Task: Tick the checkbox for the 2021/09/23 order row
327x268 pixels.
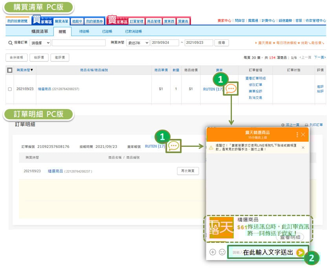Action: [x=10, y=89]
